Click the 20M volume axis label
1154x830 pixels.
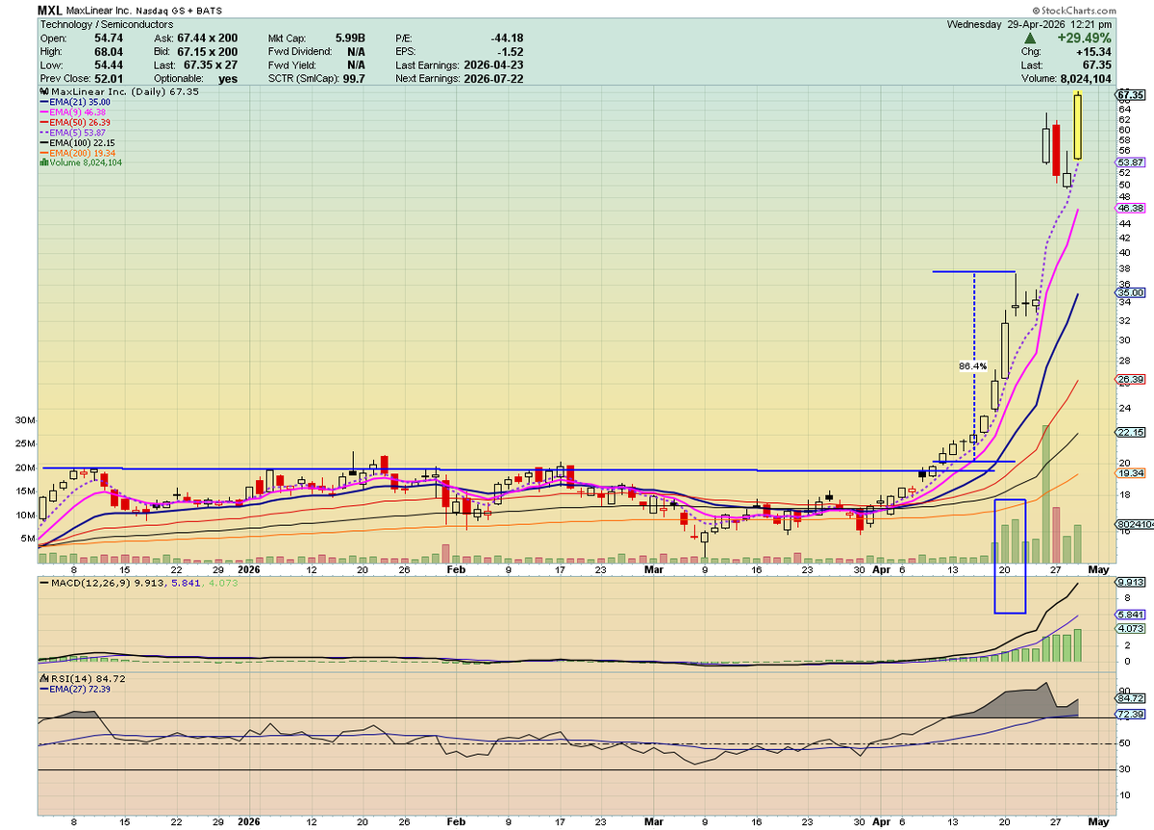click(24, 467)
